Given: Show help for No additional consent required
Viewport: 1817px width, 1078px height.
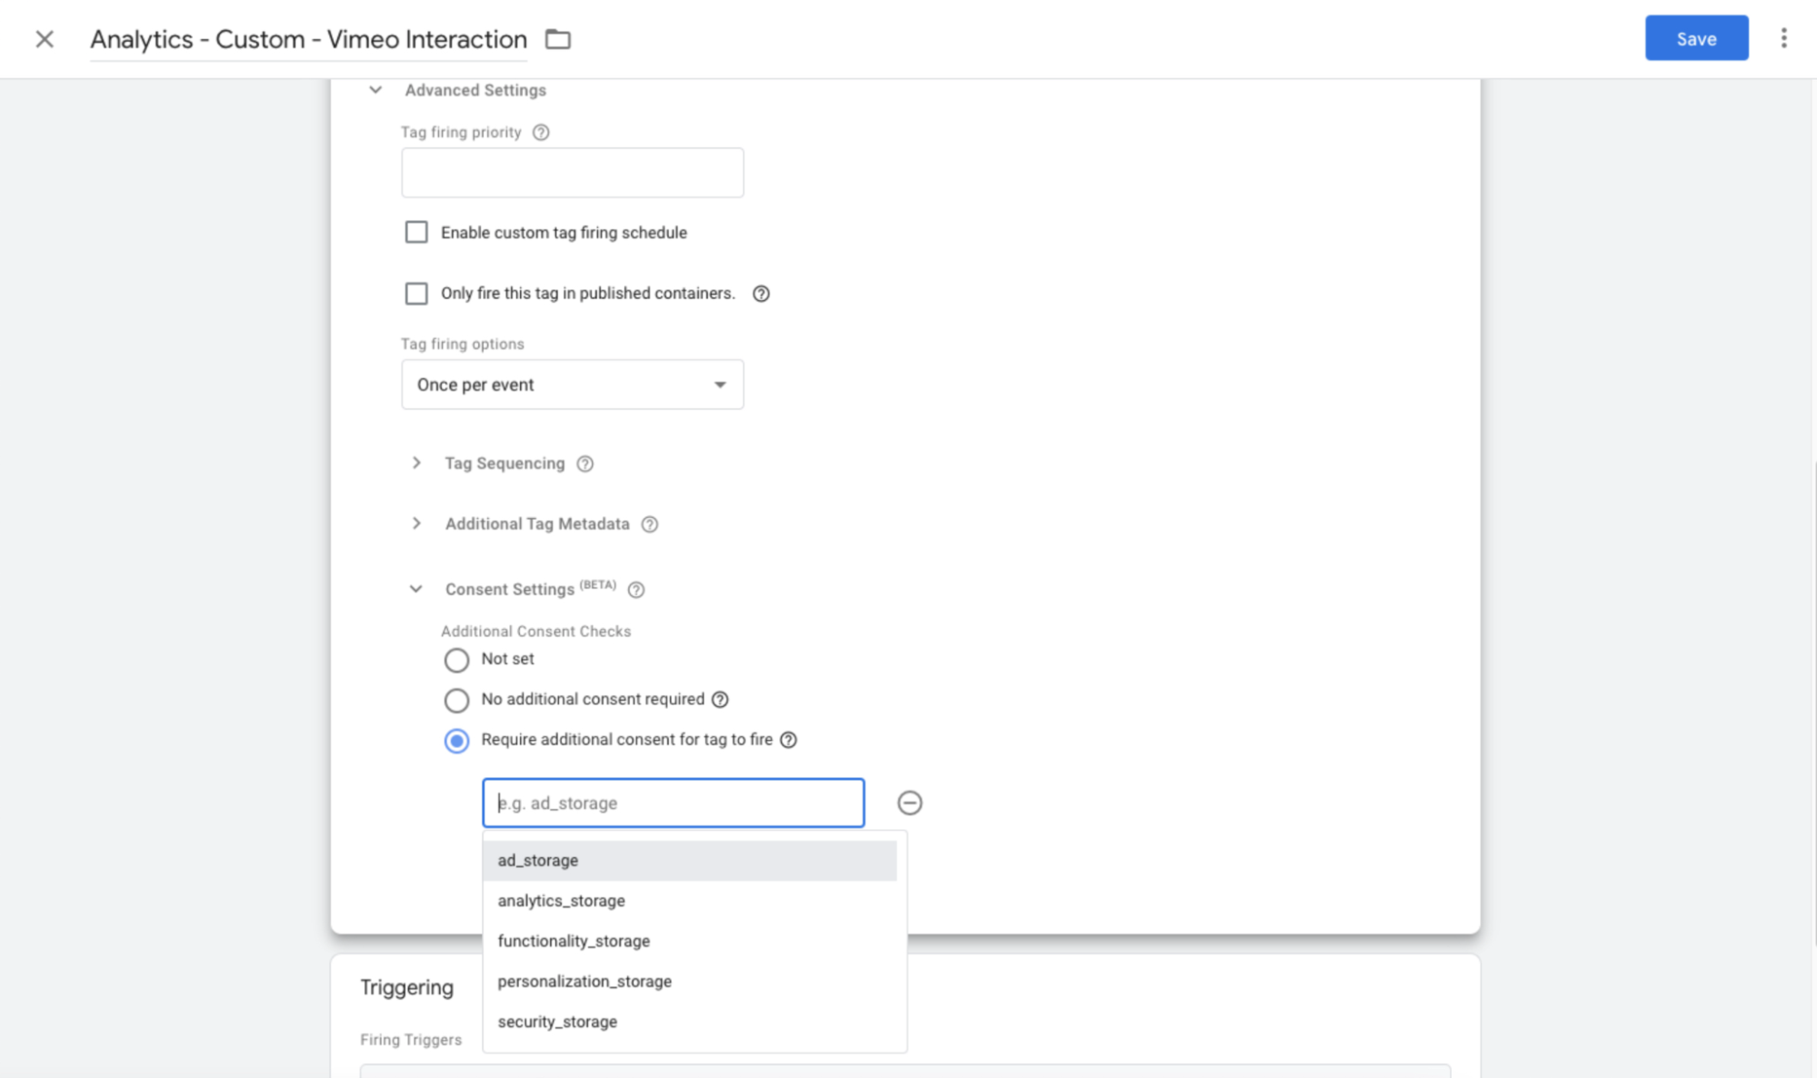Looking at the screenshot, I should (720, 700).
